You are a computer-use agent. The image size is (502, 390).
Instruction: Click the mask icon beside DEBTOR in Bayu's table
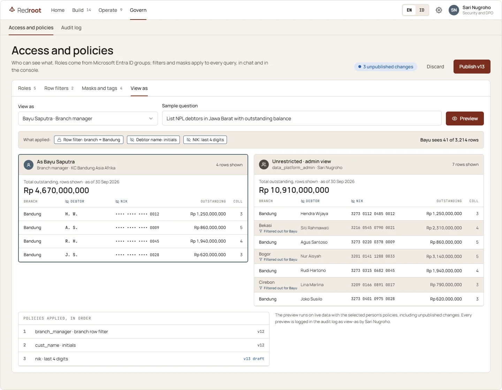67,201
